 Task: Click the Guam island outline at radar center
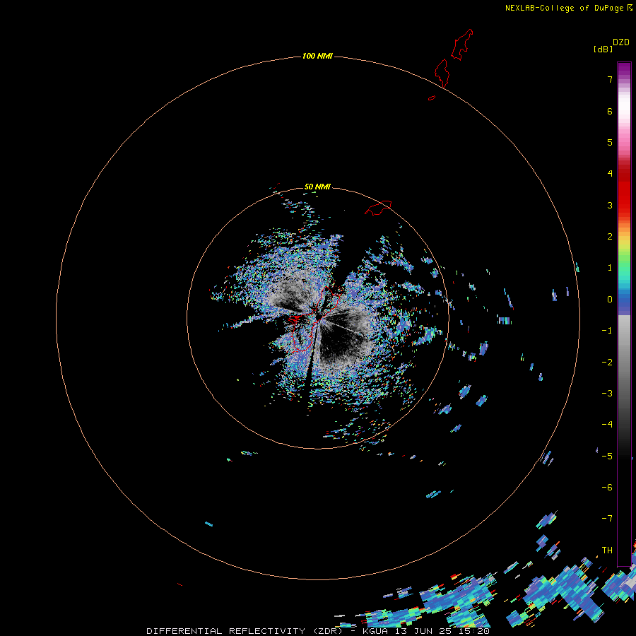pos(316,319)
